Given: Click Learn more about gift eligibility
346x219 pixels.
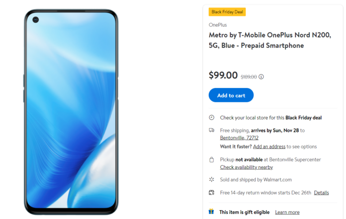Looking at the screenshot, I should [x=287, y=212].
